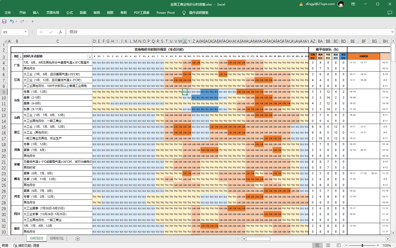Save the workbook with the disk icon
Viewport: 396px width, 248px height.
point(4,21)
